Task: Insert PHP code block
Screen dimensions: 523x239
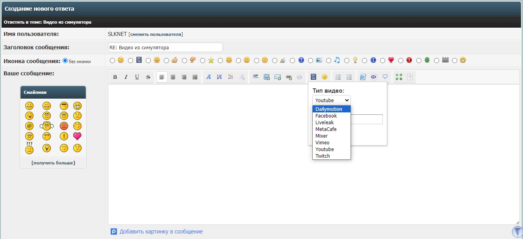Action: coord(374,77)
